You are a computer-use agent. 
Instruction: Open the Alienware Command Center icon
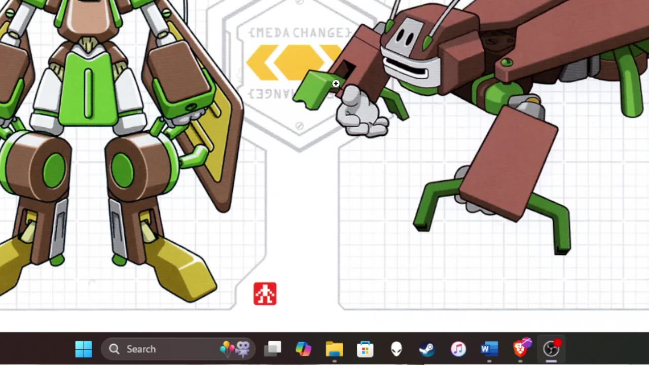(396, 349)
